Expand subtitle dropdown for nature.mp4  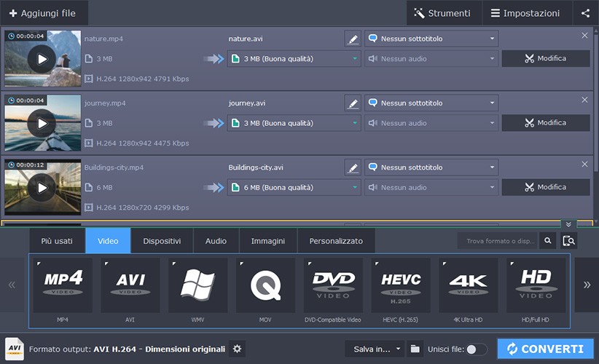pyautogui.click(x=492, y=39)
